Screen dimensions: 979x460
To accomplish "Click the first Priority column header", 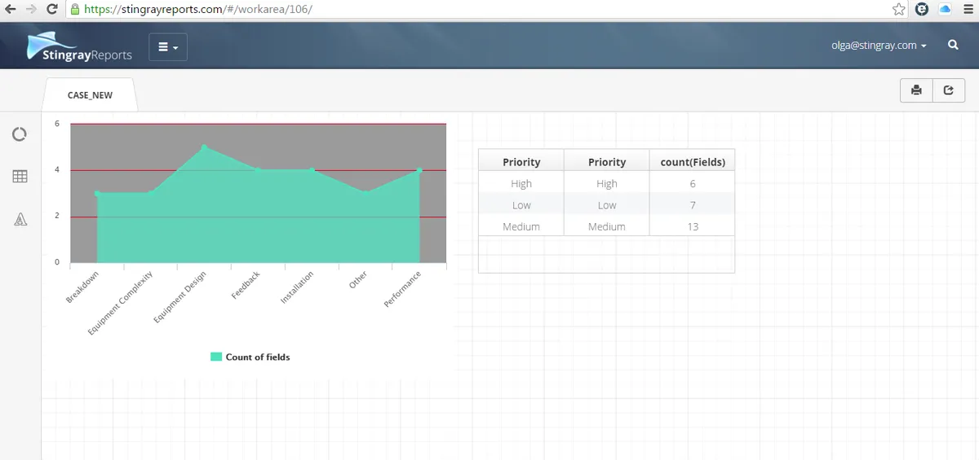I will (x=521, y=162).
